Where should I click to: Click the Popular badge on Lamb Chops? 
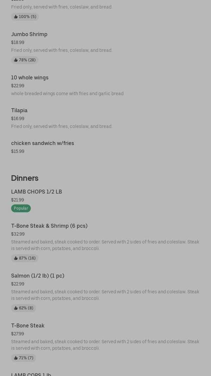(x=21, y=208)
